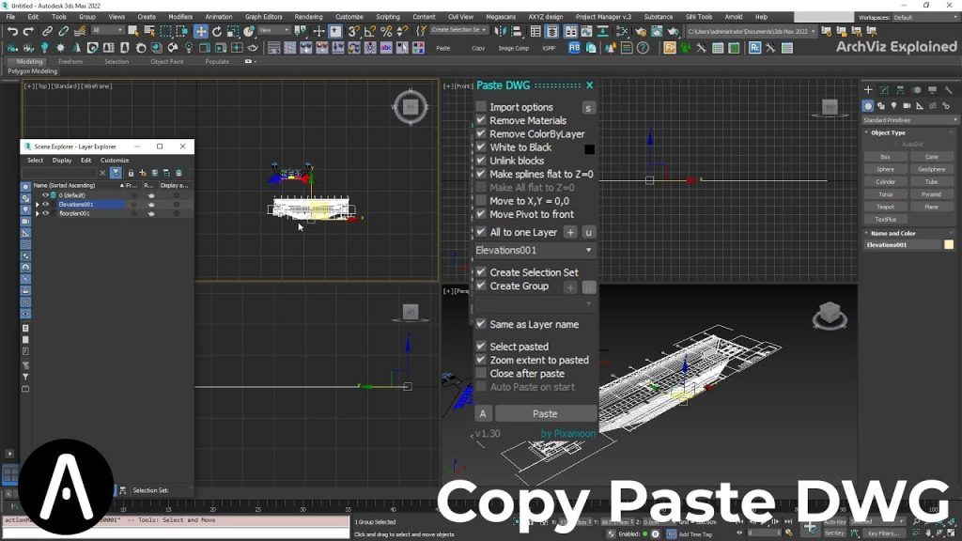Open the View reference coordinate dropdown
Viewport: 962px width, 541px height.
point(273,30)
